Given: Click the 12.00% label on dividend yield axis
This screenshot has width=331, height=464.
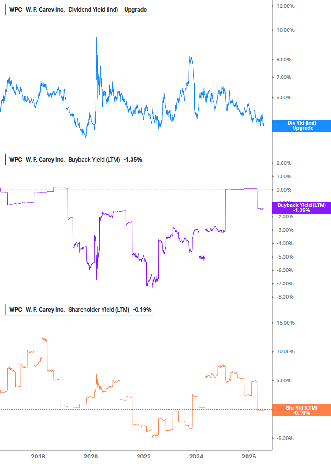Looking at the screenshot, I should coord(285,6).
